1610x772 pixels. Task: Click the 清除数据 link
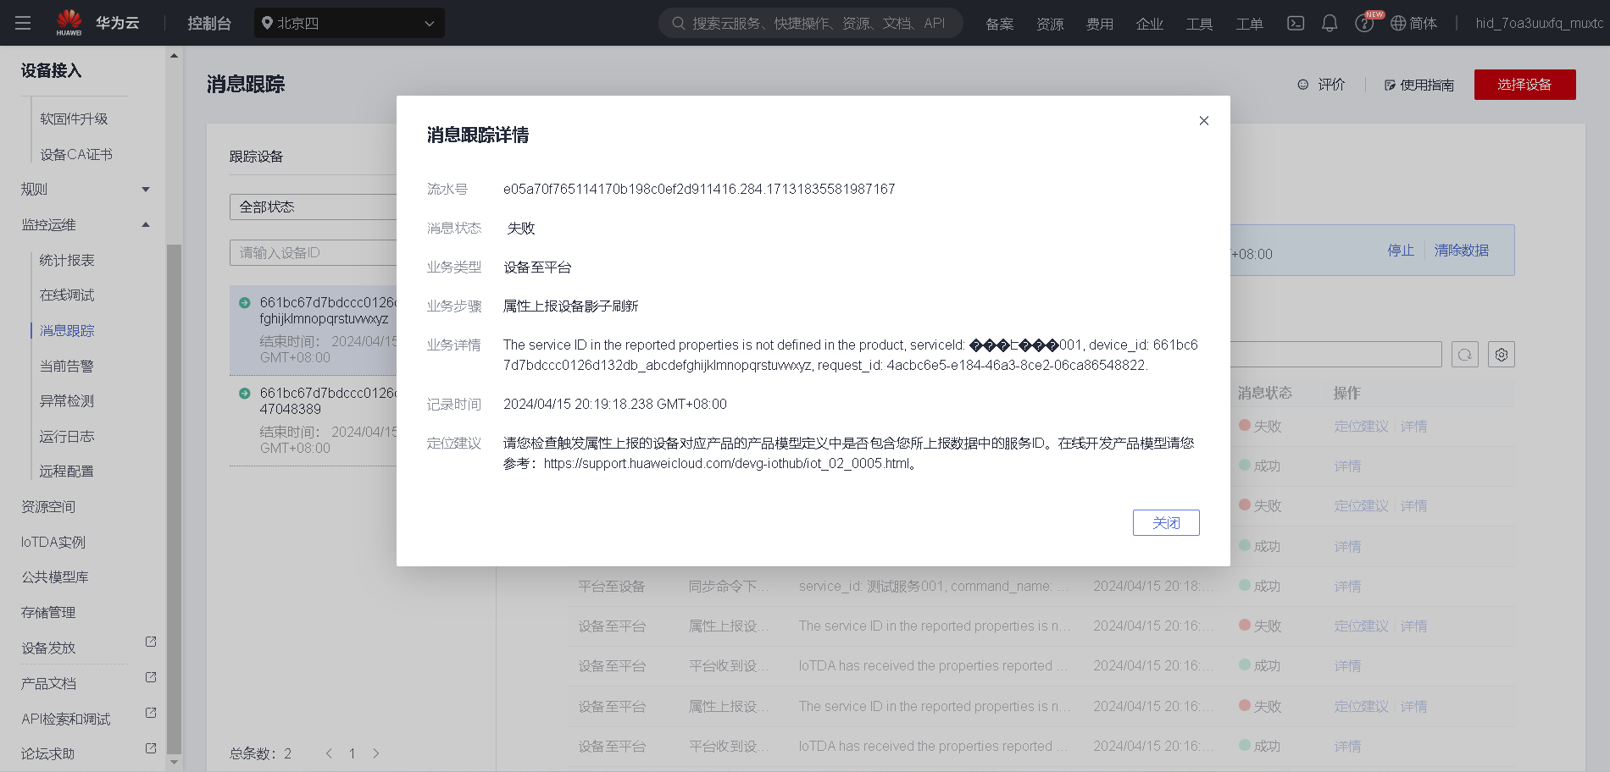1462,251
